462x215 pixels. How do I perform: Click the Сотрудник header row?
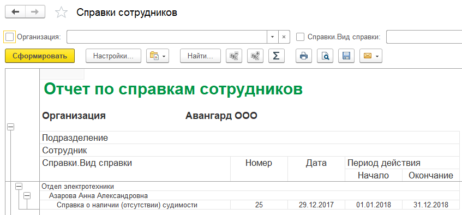click(249, 151)
